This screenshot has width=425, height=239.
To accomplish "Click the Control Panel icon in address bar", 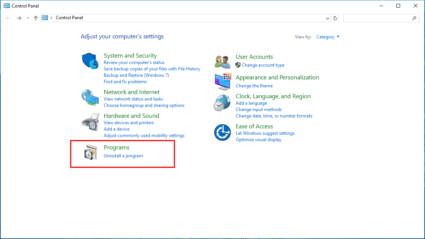I will click(x=45, y=18).
